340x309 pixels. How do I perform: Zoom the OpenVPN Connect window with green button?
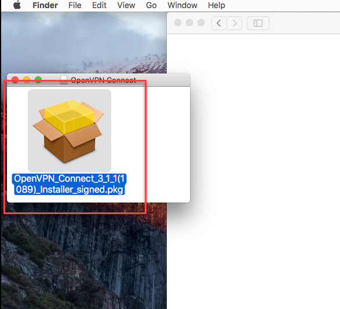tap(38, 80)
